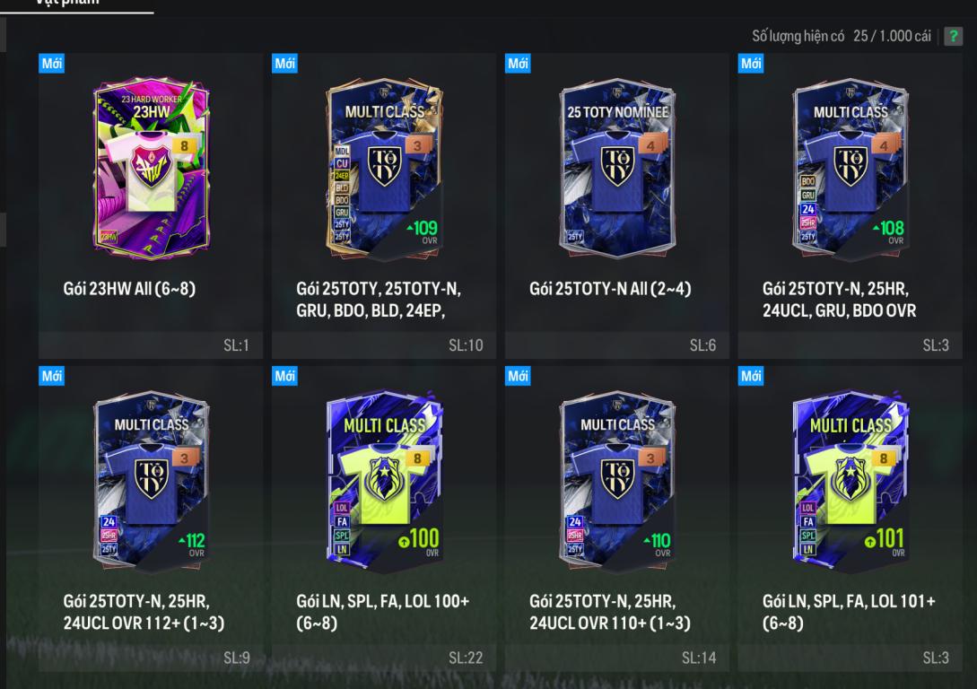Click Gói 25TOTY-N All (2~4) label
The height and width of the screenshot is (689, 977).
(x=610, y=289)
